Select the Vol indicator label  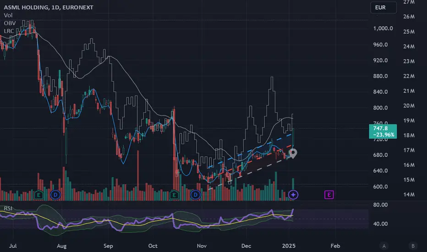[8, 15]
